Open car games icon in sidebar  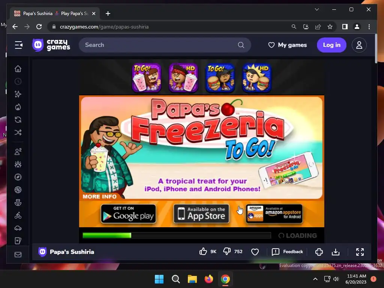pos(18,228)
